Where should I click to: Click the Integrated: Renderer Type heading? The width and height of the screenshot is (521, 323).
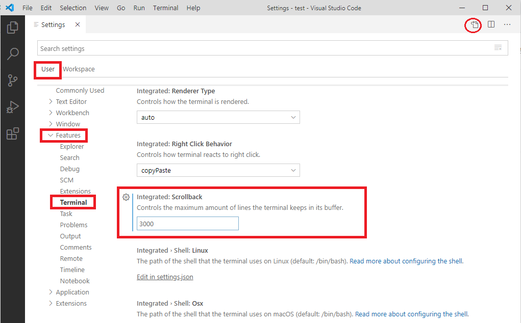click(x=176, y=91)
